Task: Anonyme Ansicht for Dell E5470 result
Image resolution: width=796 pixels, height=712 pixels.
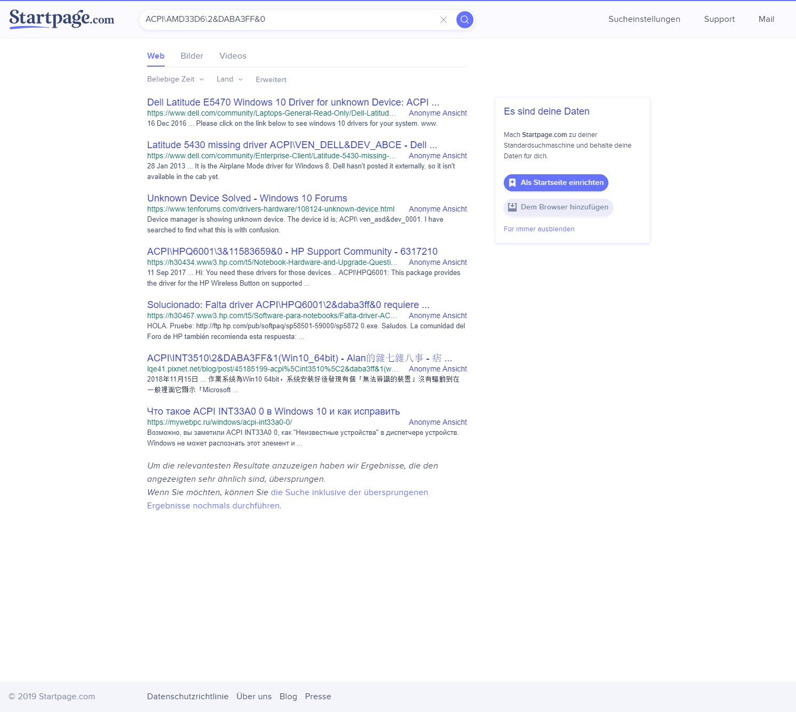Action: point(438,113)
